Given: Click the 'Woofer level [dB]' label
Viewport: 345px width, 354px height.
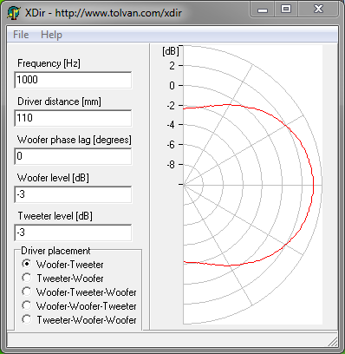Looking at the screenshot, I should (x=53, y=178).
